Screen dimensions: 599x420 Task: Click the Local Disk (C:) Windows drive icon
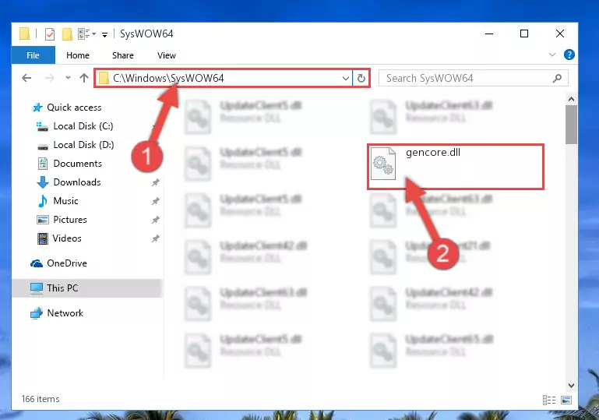pos(42,126)
